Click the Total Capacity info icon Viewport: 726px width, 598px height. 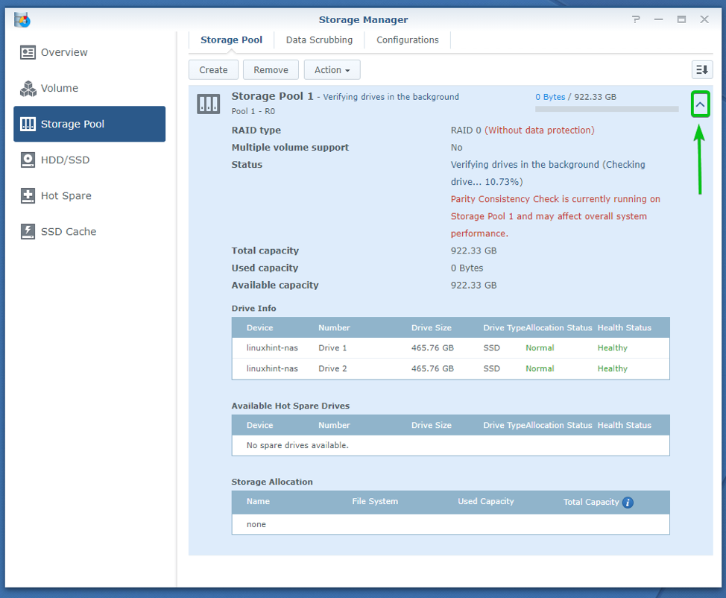coord(628,503)
